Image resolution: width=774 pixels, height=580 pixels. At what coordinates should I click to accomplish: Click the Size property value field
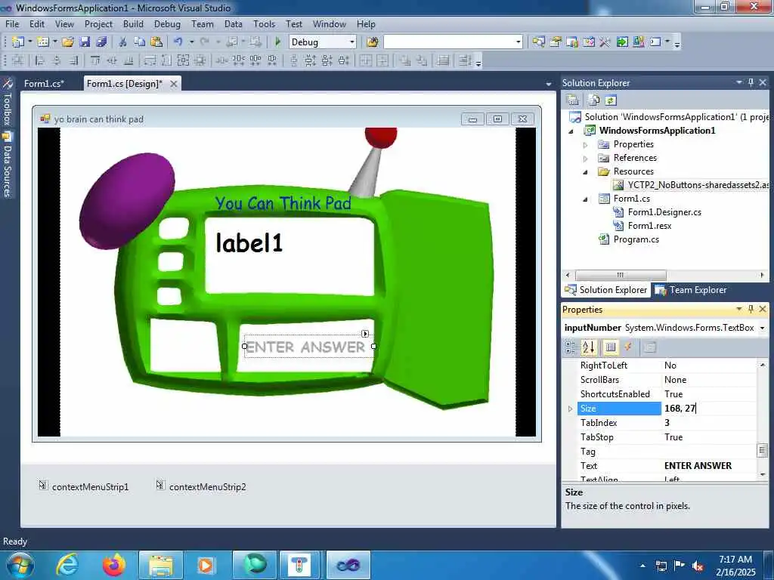(708, 408)
